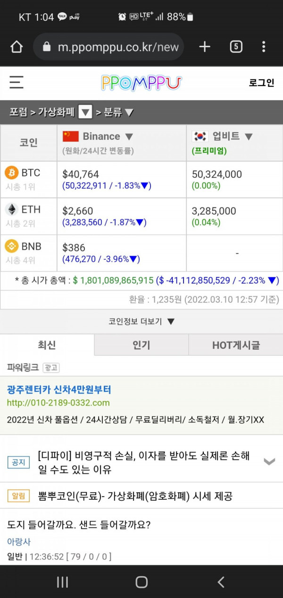Viewport: 283px width, 598px height.
Task: Open the 업비트 exchange dropdown
Action: pos(249,137)
